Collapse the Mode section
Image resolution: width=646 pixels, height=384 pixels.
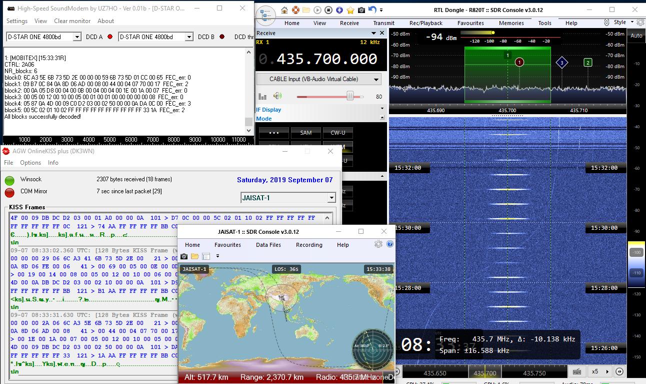point(382,118)
